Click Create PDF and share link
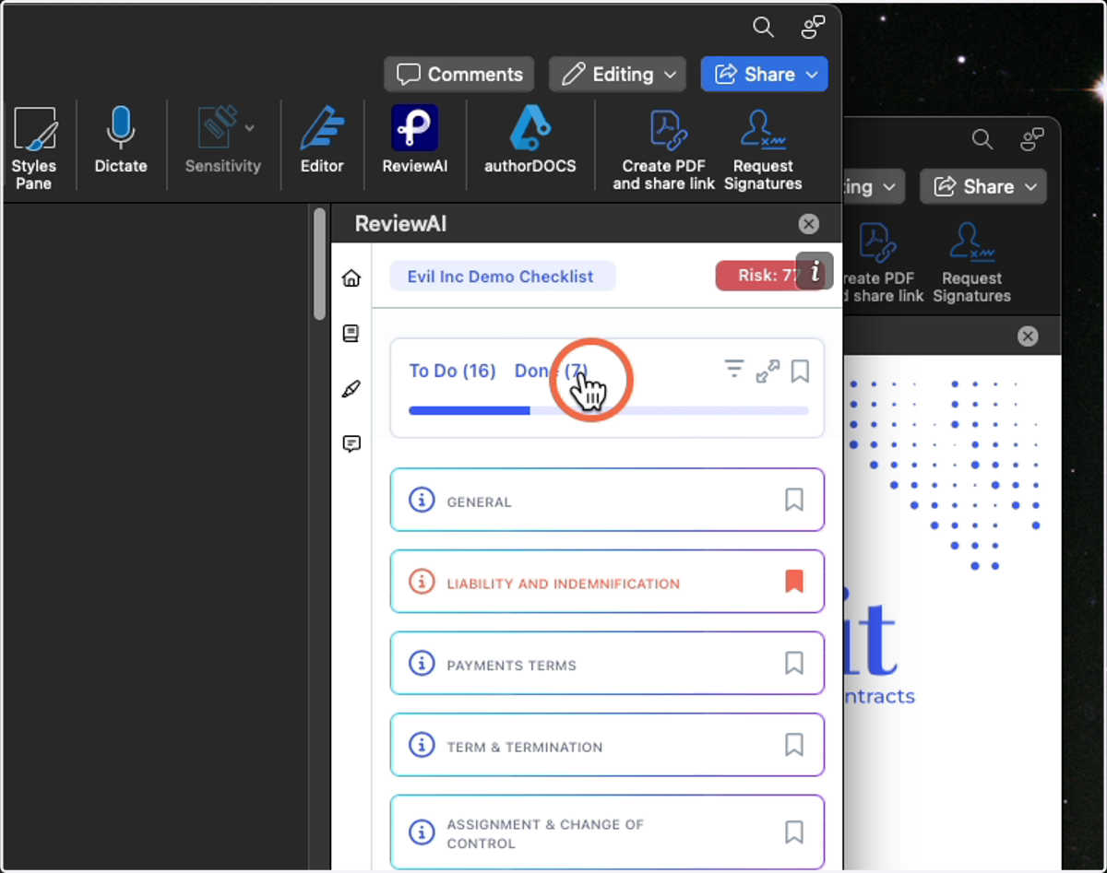1107x873 pixels. point(663,149)
